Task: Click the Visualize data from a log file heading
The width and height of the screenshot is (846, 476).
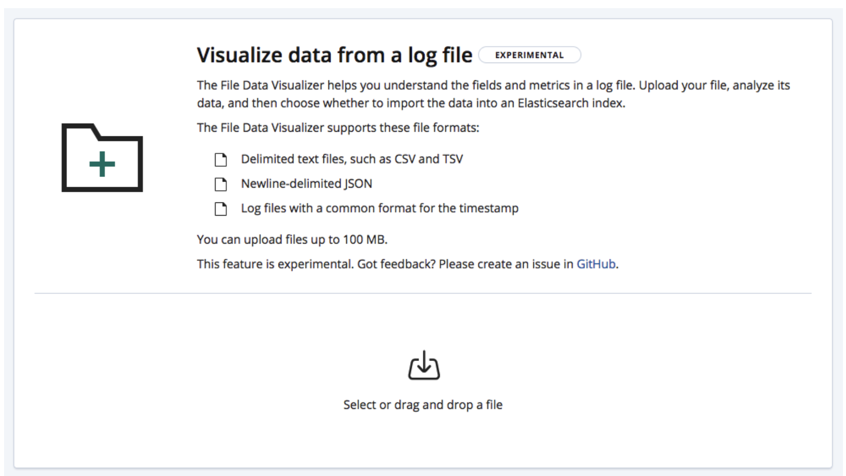Action: pyautogui.click(x=336, y=54)
